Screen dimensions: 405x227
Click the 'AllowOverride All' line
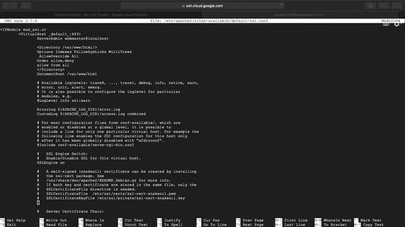(59, 56)
